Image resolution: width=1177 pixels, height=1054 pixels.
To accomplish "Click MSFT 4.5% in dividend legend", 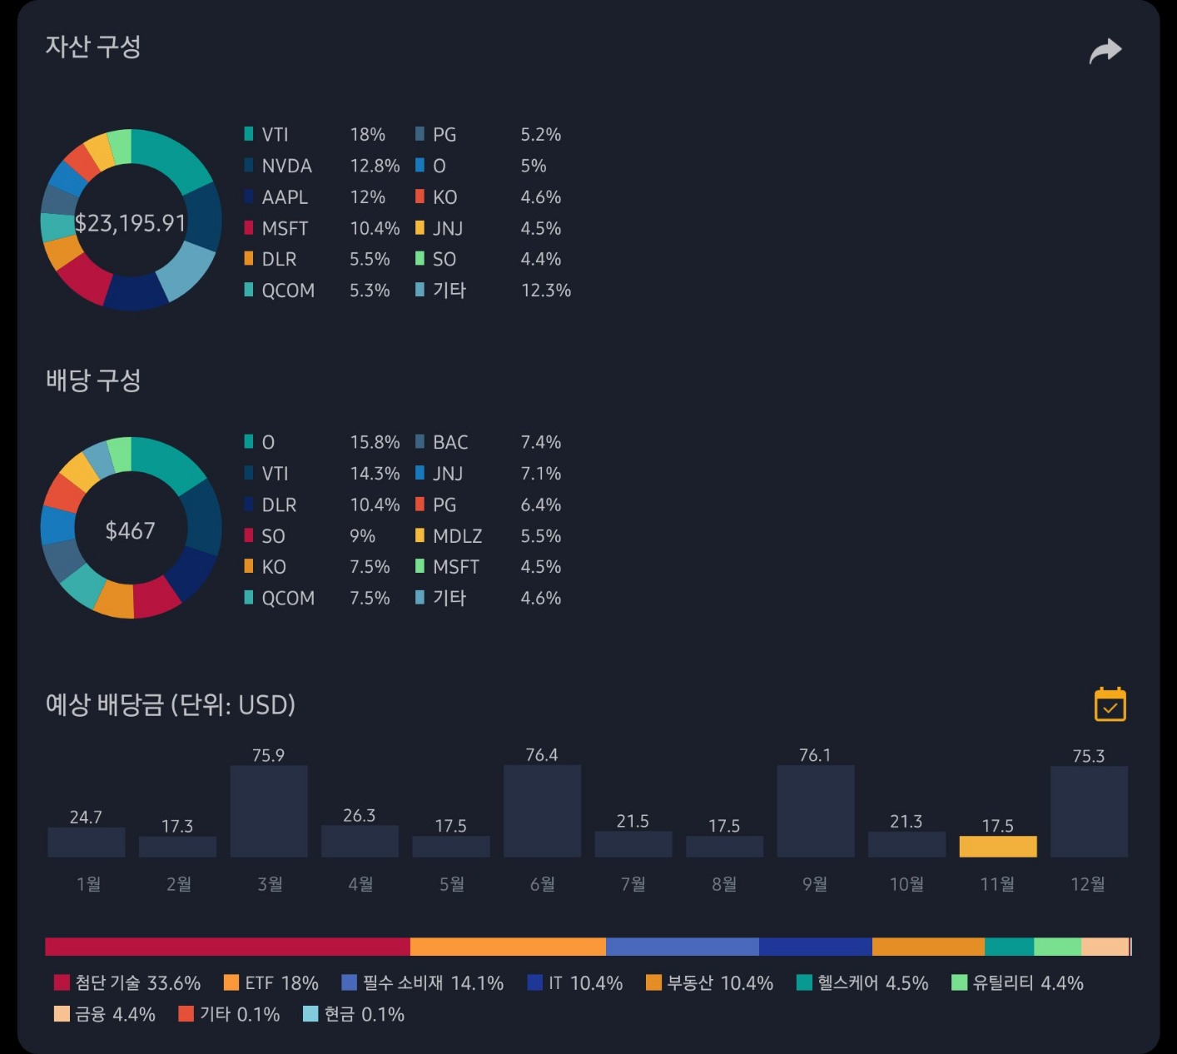I will [x=489, y=567].
